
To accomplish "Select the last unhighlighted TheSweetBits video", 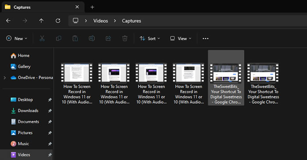I will point(263,84).
